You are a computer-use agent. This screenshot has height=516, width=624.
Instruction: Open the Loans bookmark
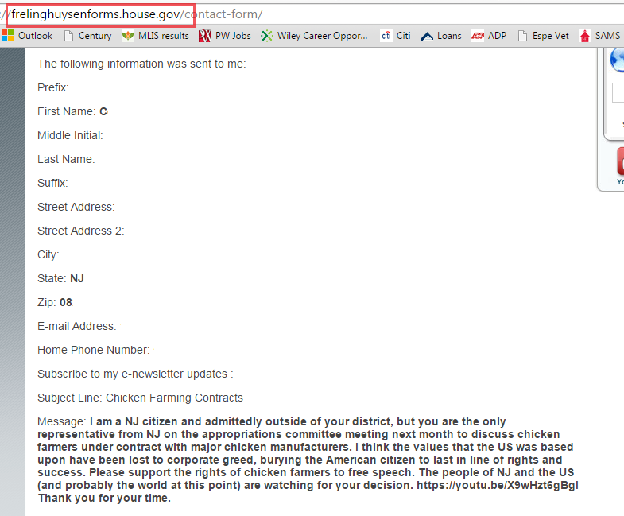(441, 36)
